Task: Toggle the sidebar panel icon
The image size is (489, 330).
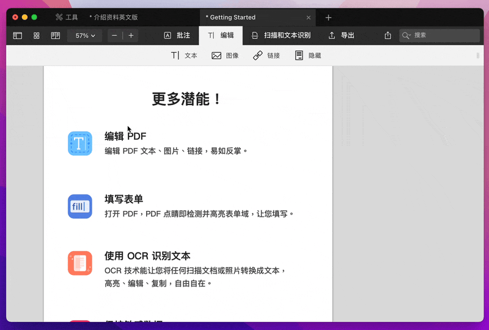Action: click(18, 36)
